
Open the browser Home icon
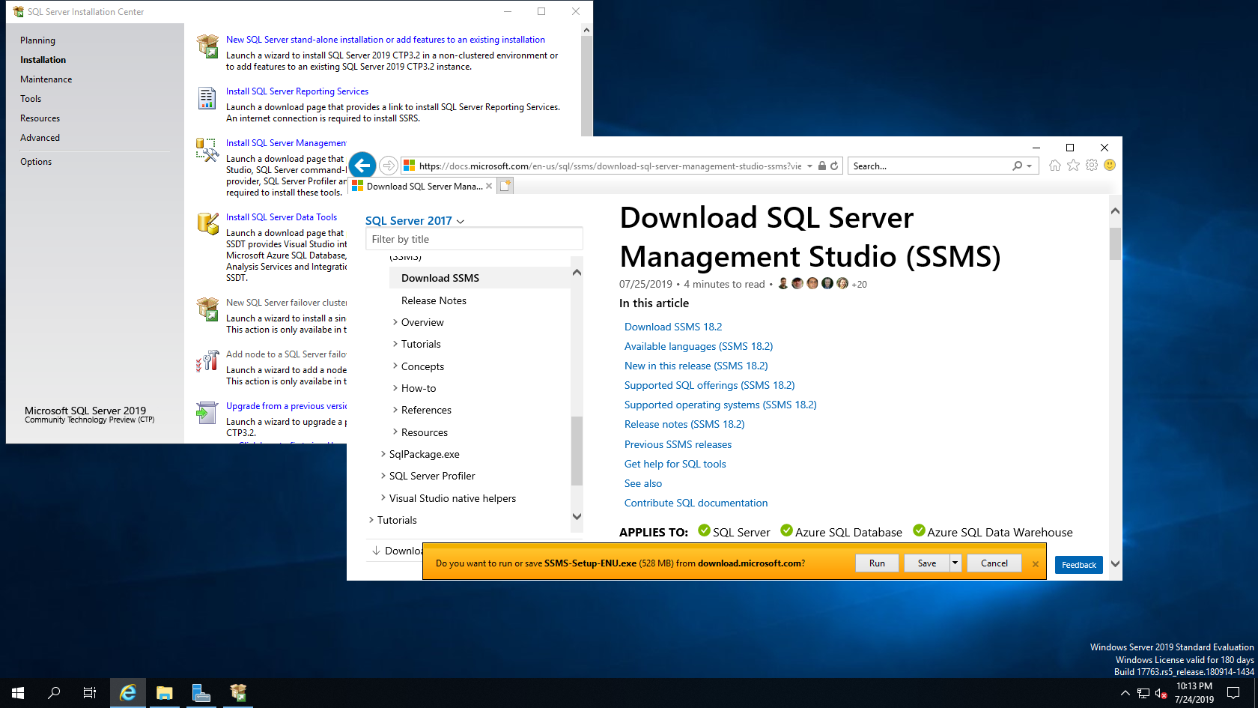[1055, 166]
